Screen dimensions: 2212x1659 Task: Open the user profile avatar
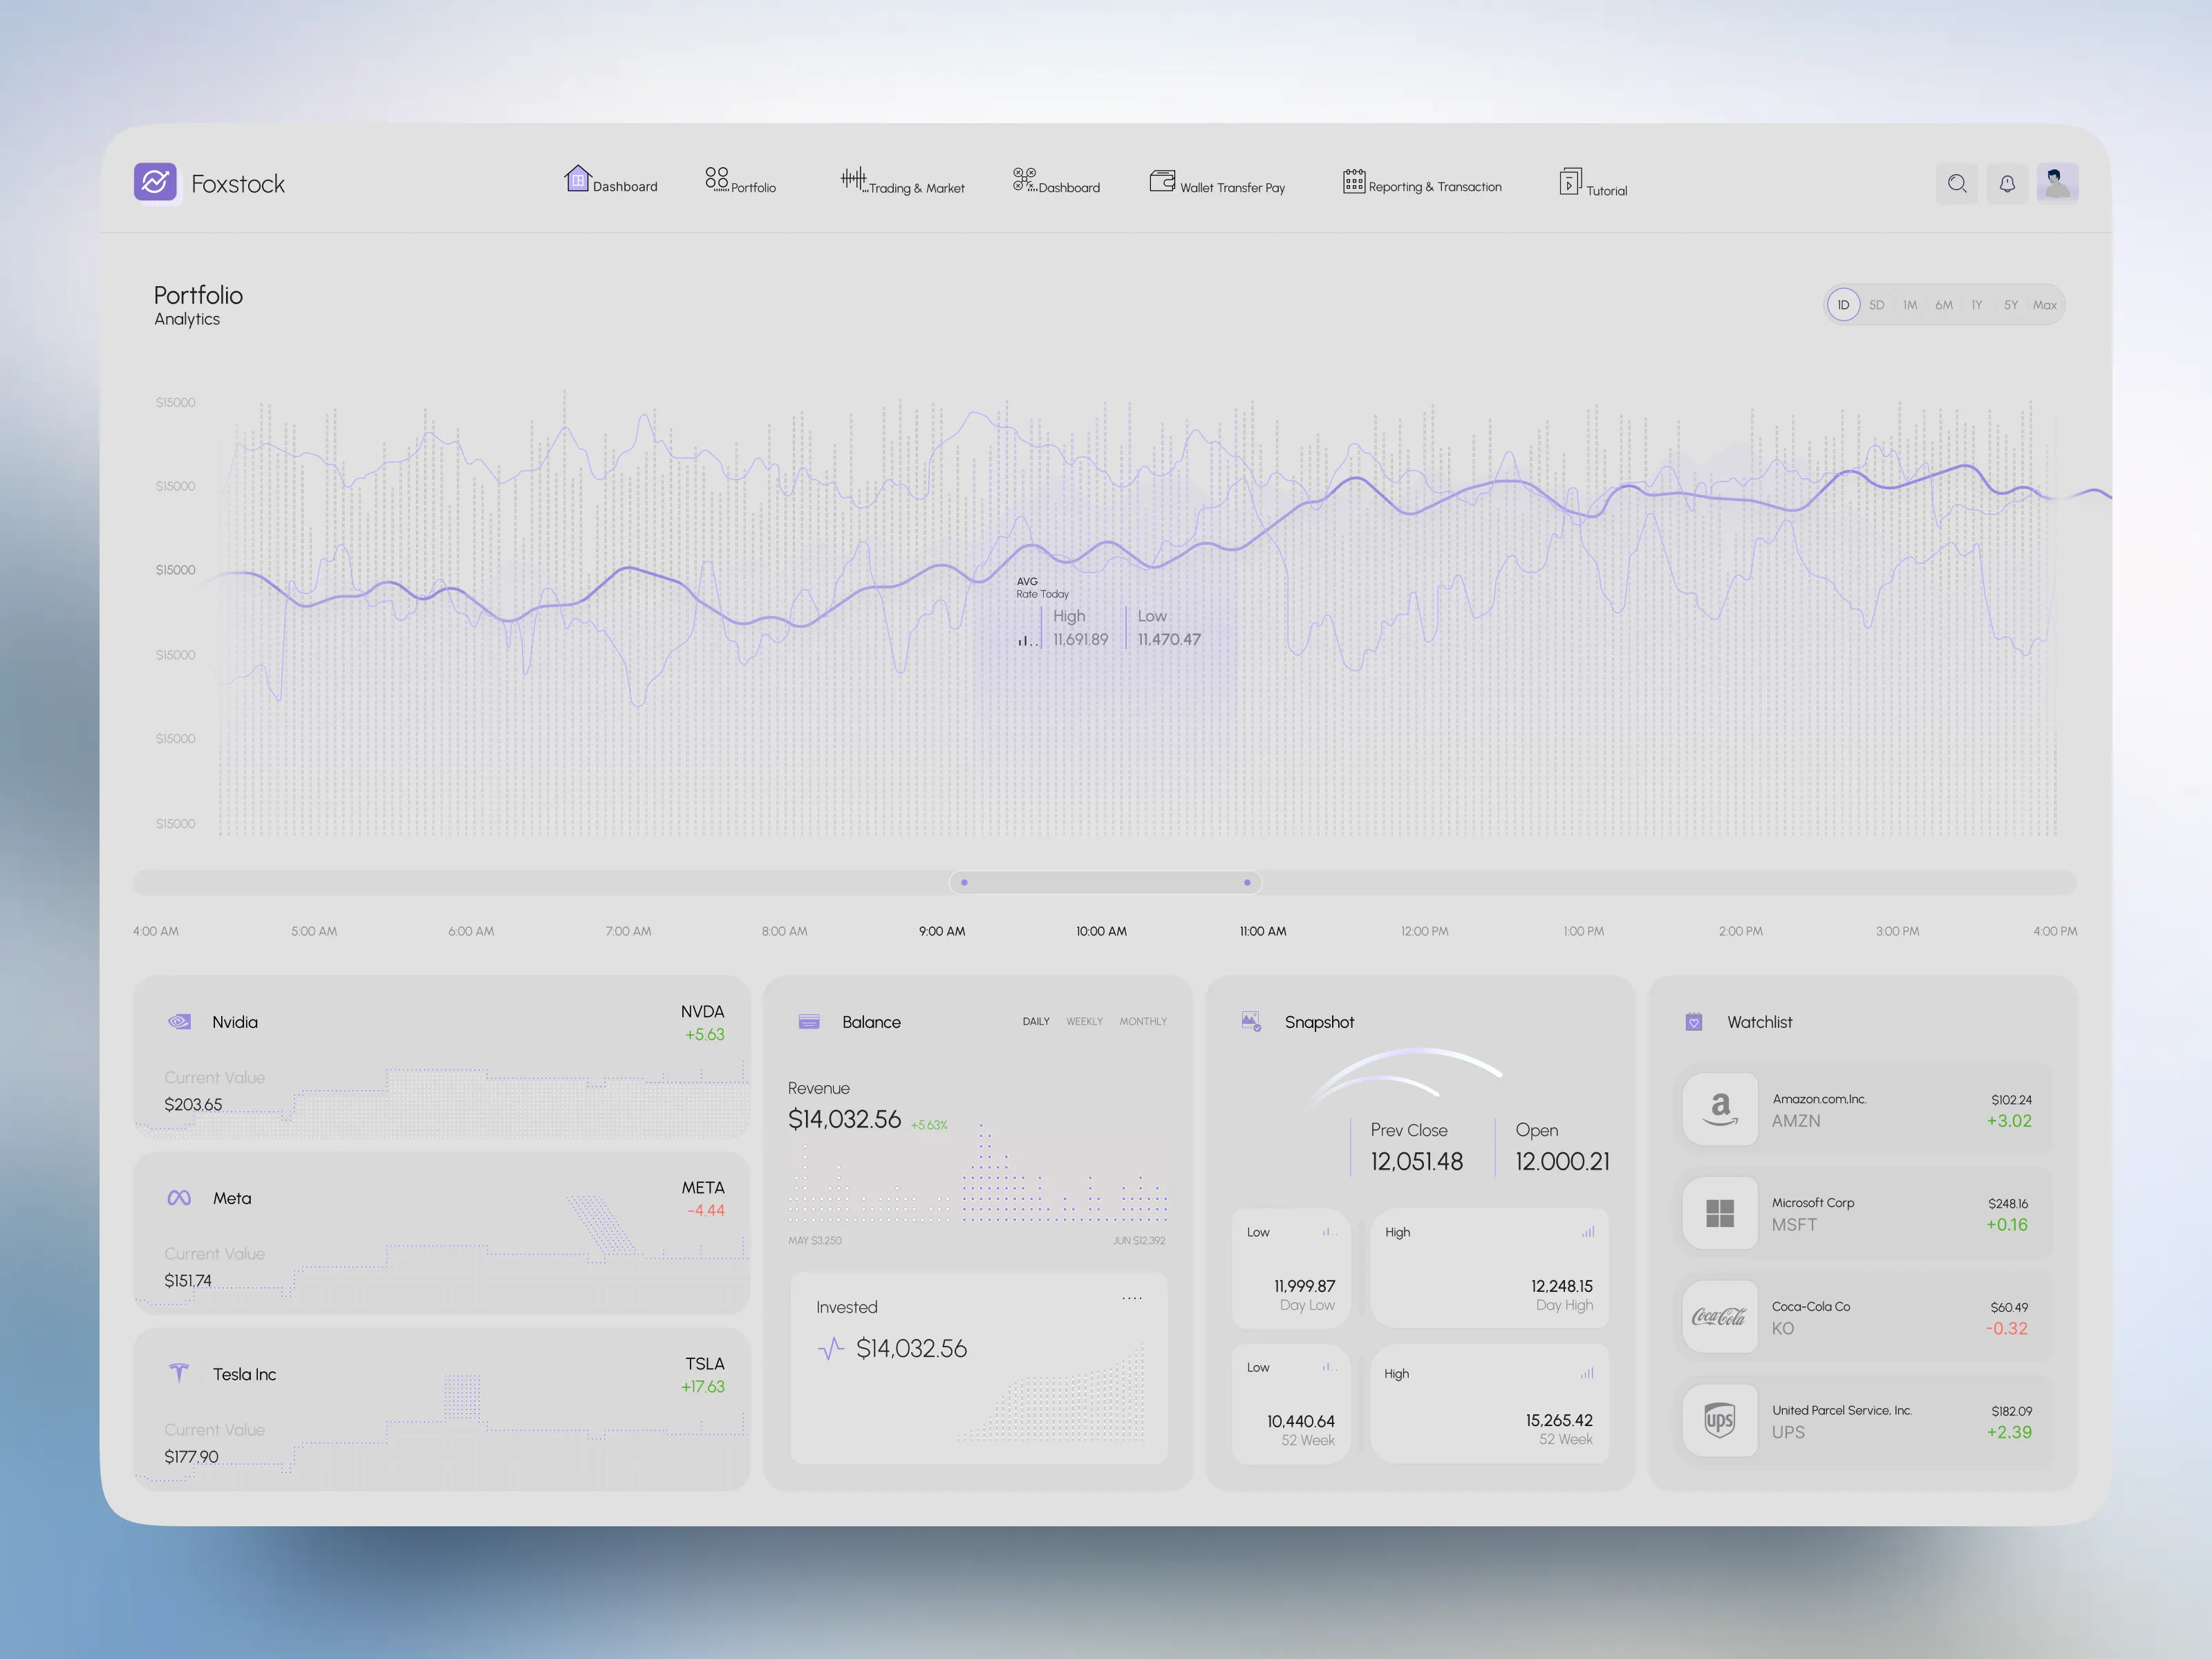[2057, 184]
